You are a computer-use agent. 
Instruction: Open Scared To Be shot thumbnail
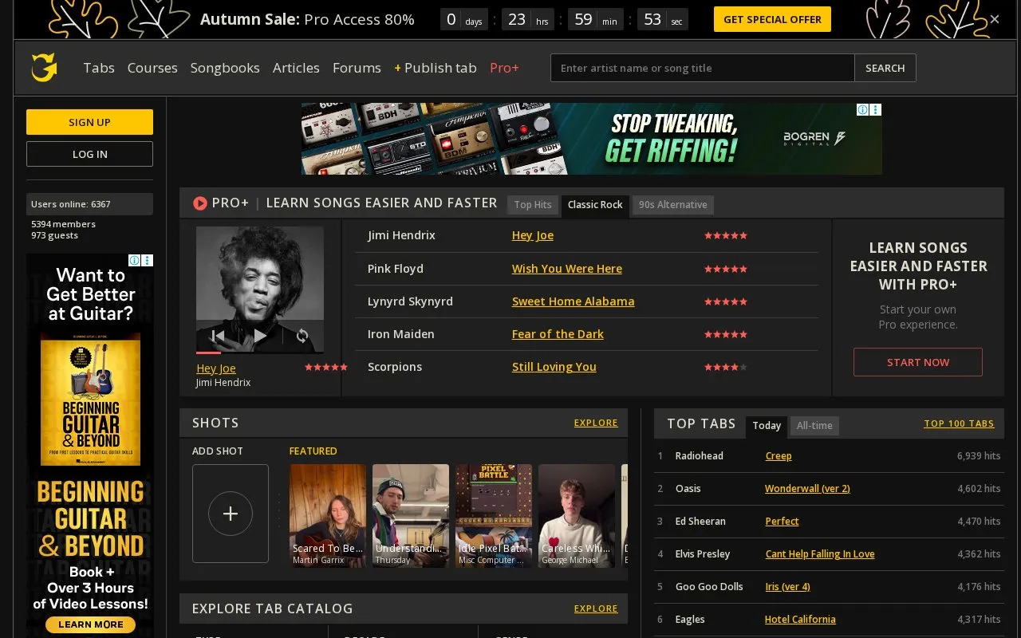(x=328, y=516)
